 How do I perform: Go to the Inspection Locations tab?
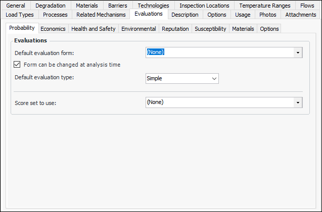click(204, 6)
